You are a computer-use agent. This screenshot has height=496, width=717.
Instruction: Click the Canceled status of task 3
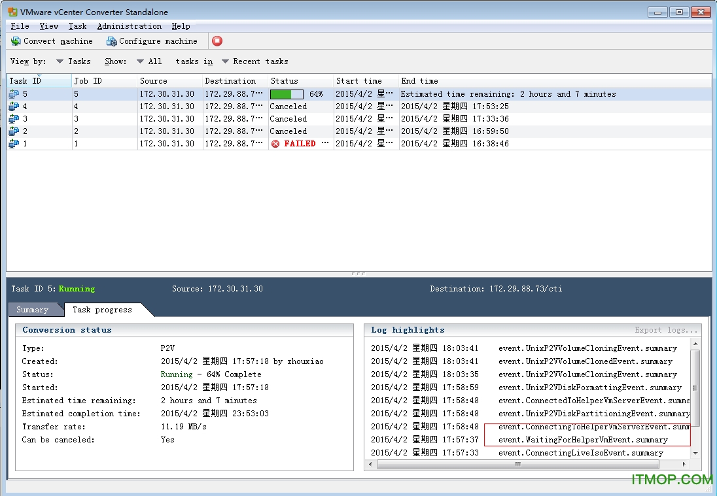coord(289,119)
